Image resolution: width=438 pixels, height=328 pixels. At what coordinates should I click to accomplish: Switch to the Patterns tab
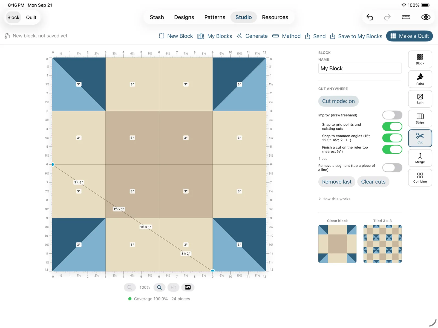pos(215,17)
